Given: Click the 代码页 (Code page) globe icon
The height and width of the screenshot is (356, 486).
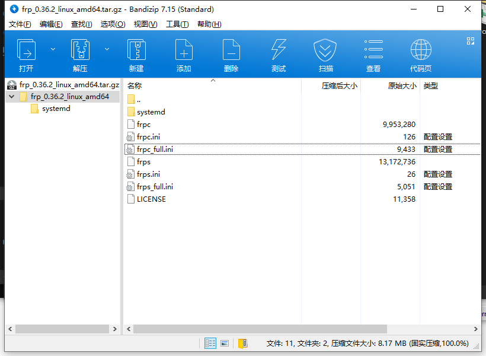Looking at the screenshot, I should (421, 50).
